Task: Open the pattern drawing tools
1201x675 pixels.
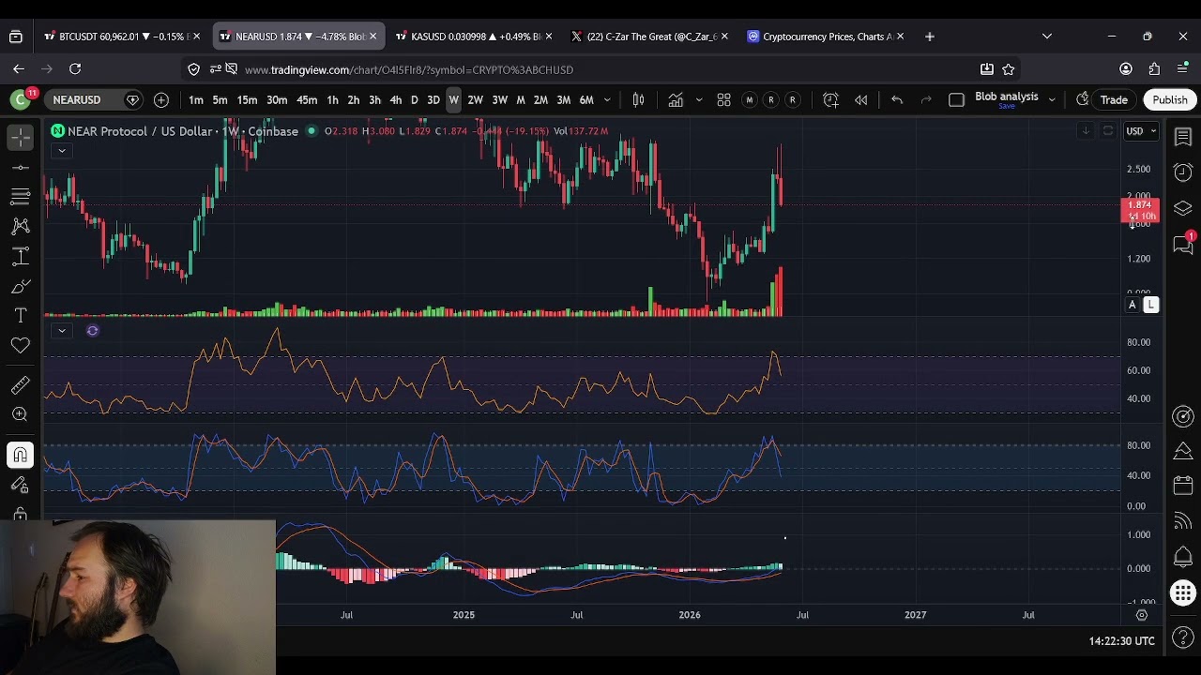Action: (21, 226)
